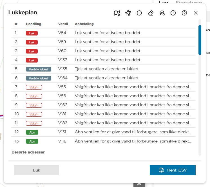Download the plan with Hent .CSV
The height and width of the screenshot is (187, 210).
[x=173, y=170]
